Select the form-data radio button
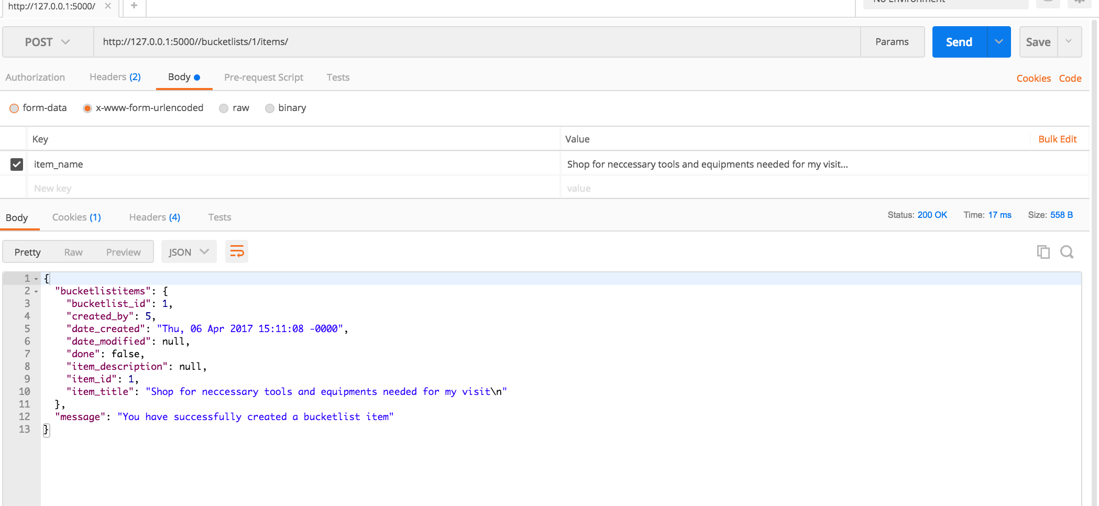Image resolution: width=1099 pixels, height=506 pixels. point(14,108)
